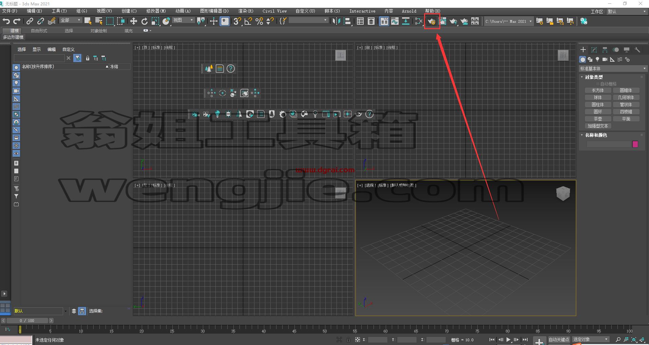Open the 标准基本体 dropdown
Viewport: 649px width, 345px height.
tap(613, 69)
